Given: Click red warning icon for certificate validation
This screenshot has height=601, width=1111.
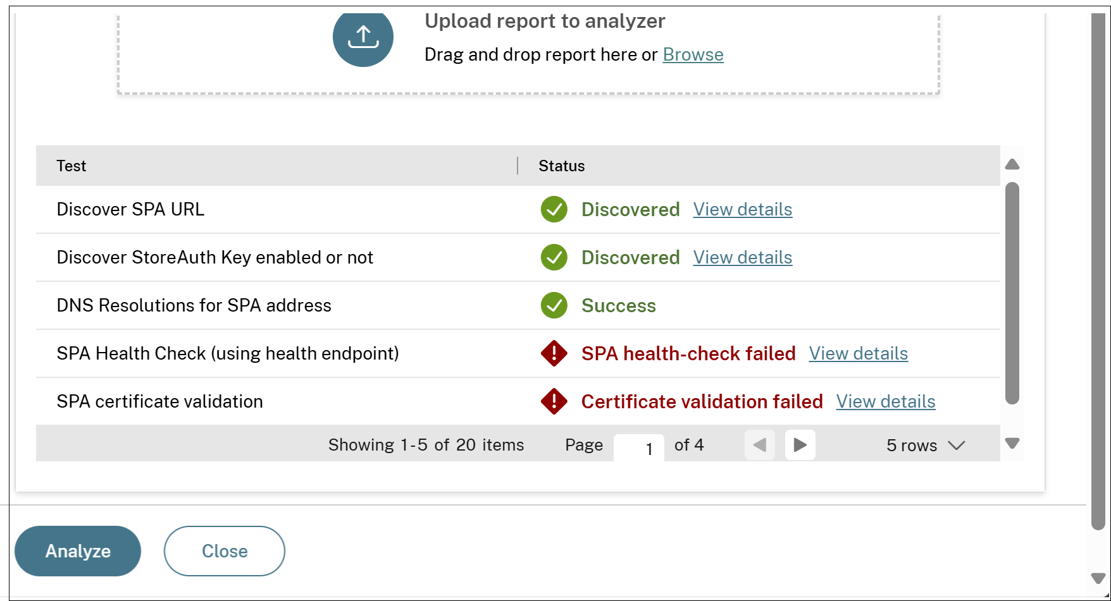Looking at the screenshot, I should click(554, 401).
